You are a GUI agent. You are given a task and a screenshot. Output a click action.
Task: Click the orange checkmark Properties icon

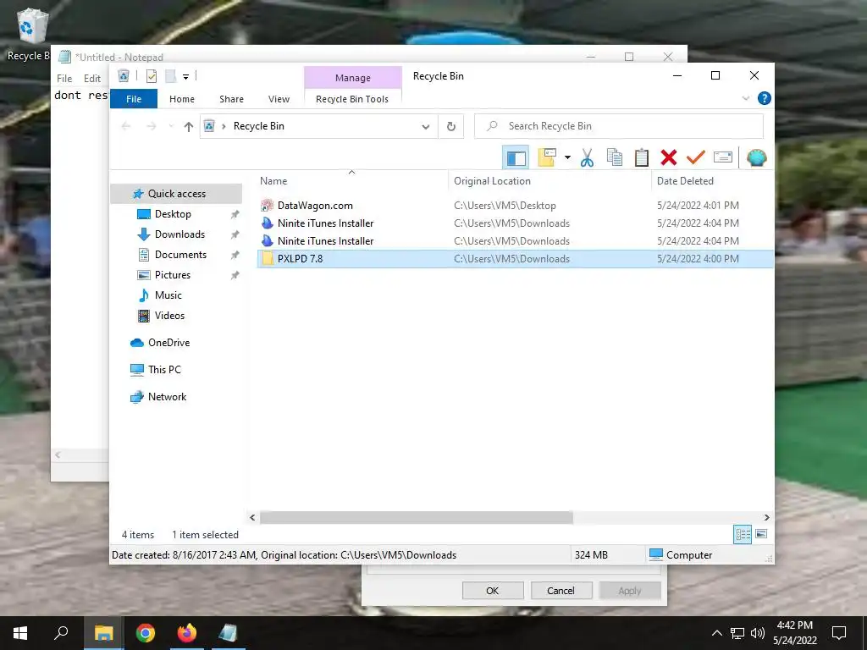(696, 158)
